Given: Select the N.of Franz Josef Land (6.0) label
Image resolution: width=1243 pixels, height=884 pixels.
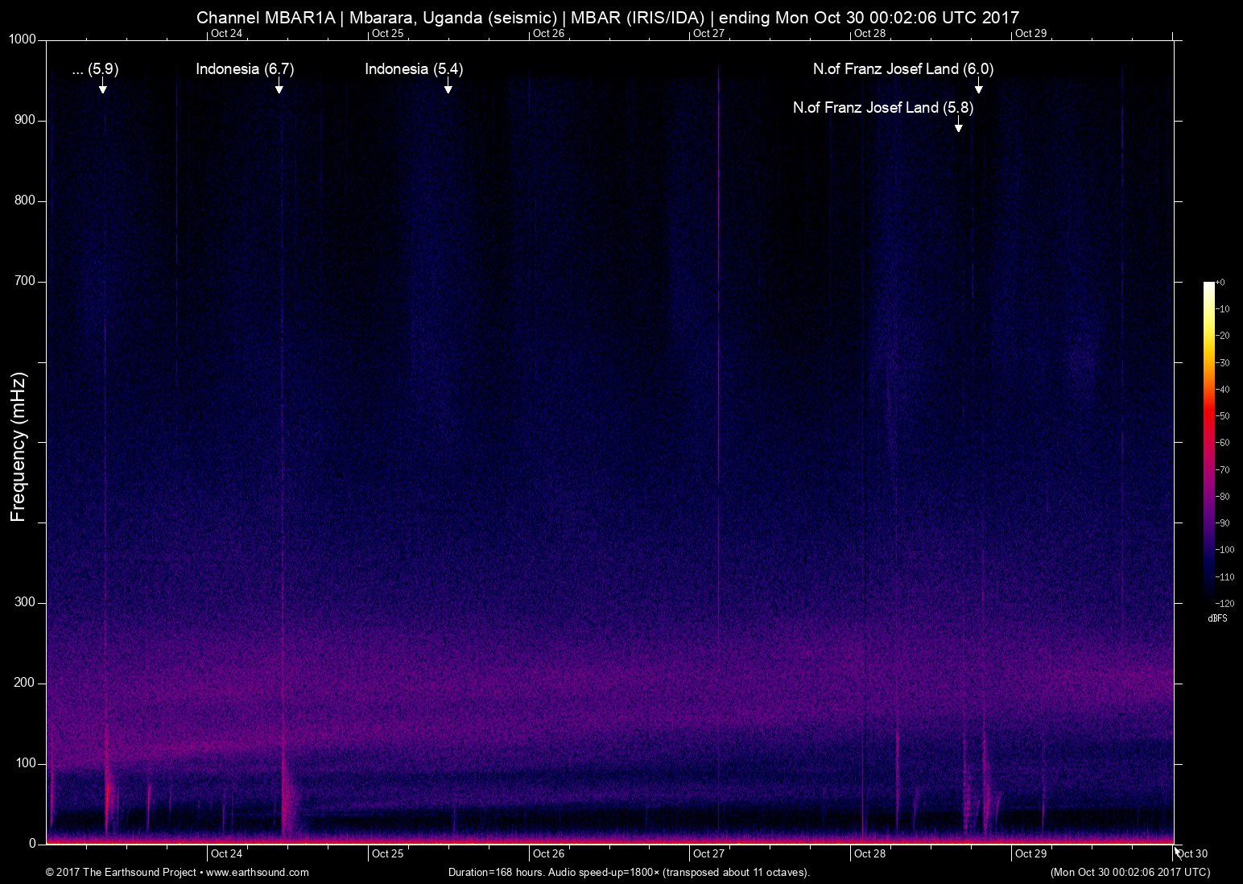Looking at the screenshot, I should click(902, 69).
